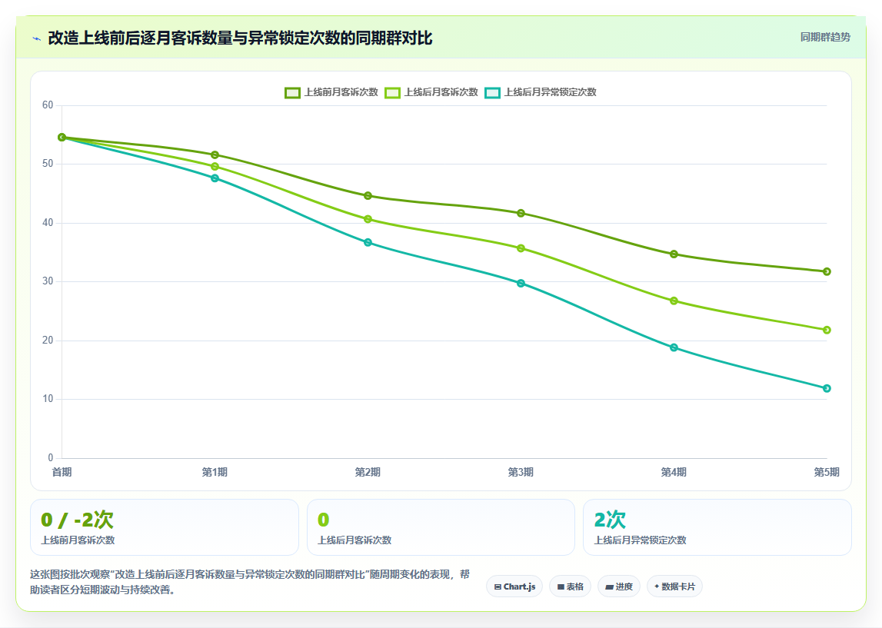The height and width of the screenshot is (628, 882).
Task: Click 上线后月异常锁定次数 point at 第3期
Action: point(521,284)
